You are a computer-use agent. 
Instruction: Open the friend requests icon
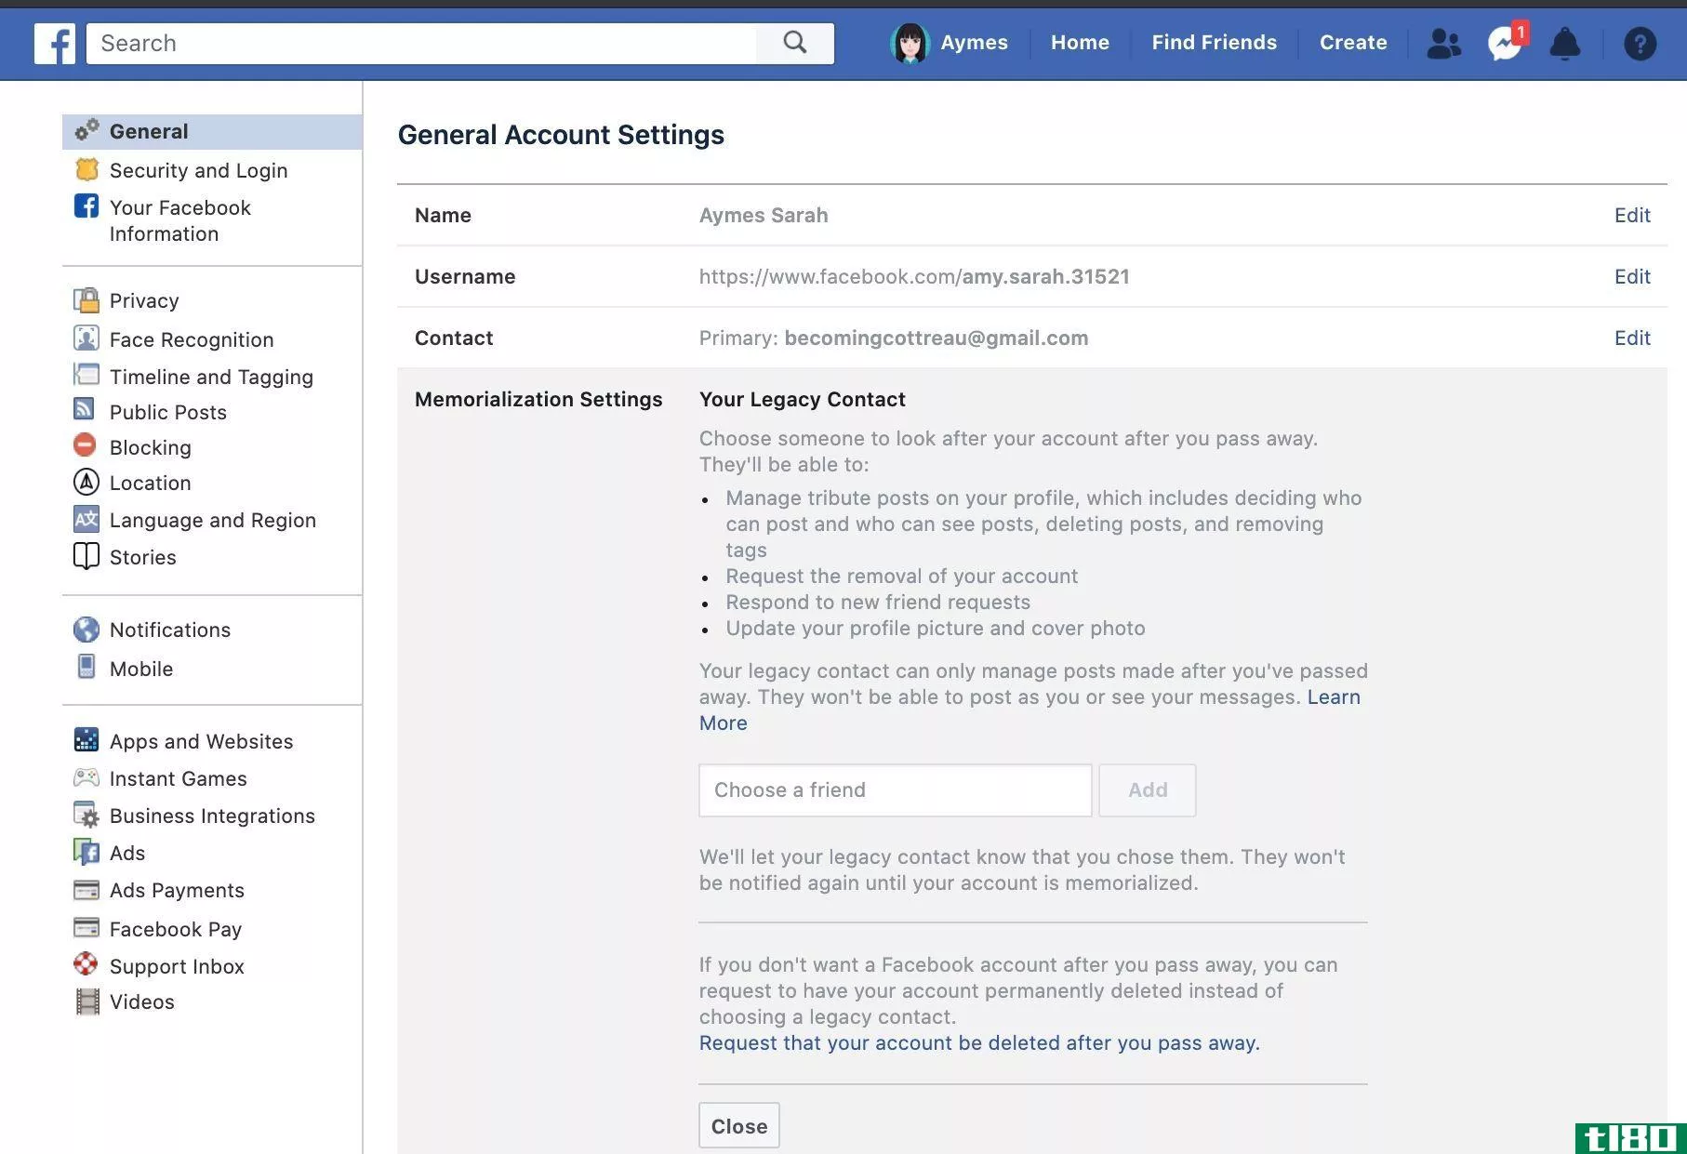(x=1443, y=43)
